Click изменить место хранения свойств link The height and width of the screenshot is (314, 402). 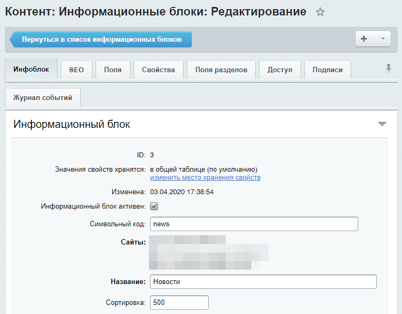click(205, 178)
